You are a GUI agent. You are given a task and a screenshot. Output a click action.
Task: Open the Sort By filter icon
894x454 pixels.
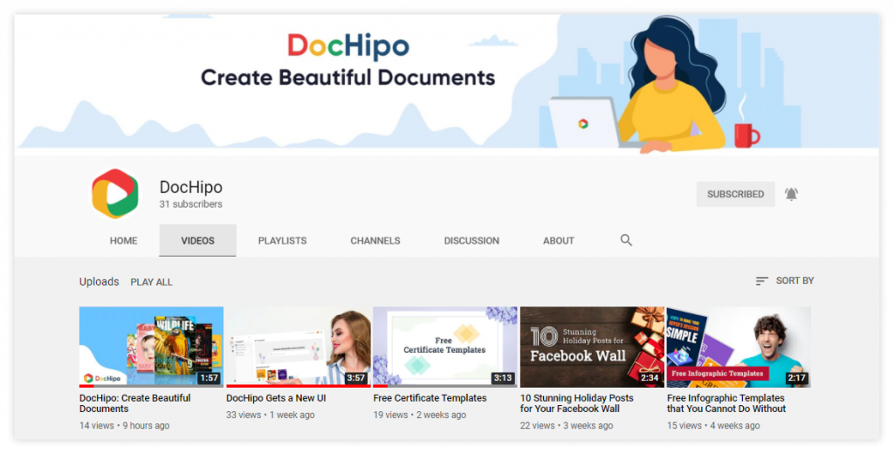click(x=761, y=280)
